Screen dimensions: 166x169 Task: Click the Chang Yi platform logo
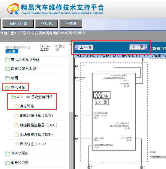[13, 9]
